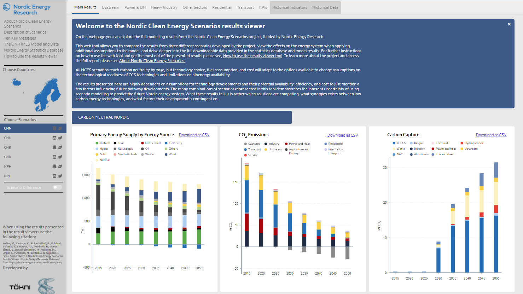Download the CO2 Emissions chart as CSV
Image resolution: width=523 pixels, height=294 pixels.
(342, 135)
